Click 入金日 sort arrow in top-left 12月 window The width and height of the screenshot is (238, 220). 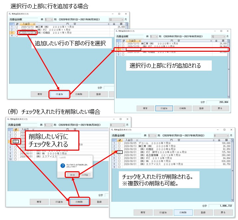[34, 24]
